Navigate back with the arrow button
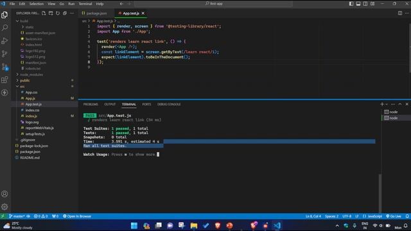The width and height of the screenshot is (411, 231). [x=121, y=4]
